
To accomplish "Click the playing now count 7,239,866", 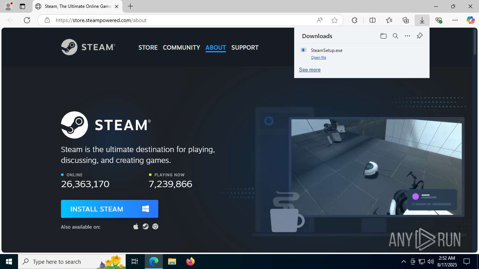I will (x=170, y=184).
